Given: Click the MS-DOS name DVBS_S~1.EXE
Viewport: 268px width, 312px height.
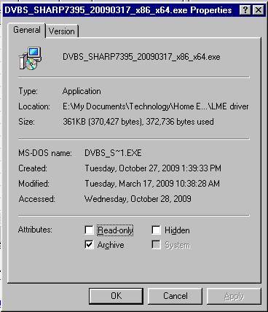Looking at the screenshot, I should coord(113,153).
